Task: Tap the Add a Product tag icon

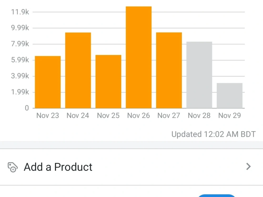Action: coord(13,167)
